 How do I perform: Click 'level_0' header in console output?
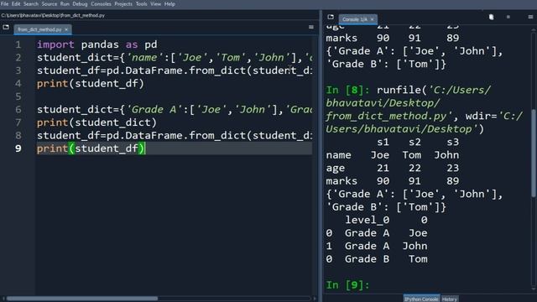(x=367, y=220)
